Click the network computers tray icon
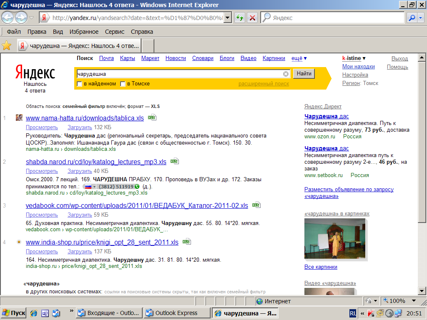 [398, 313]
